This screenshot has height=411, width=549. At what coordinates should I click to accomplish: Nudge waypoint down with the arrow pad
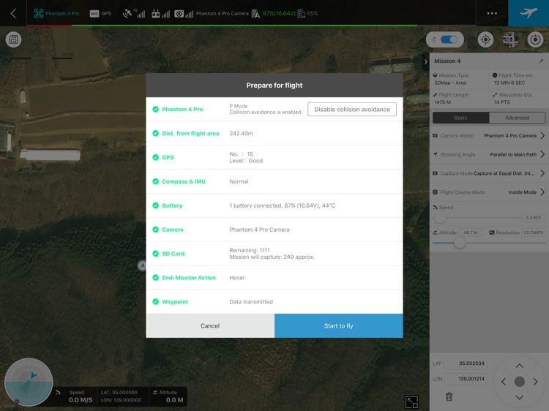point(520,397)
